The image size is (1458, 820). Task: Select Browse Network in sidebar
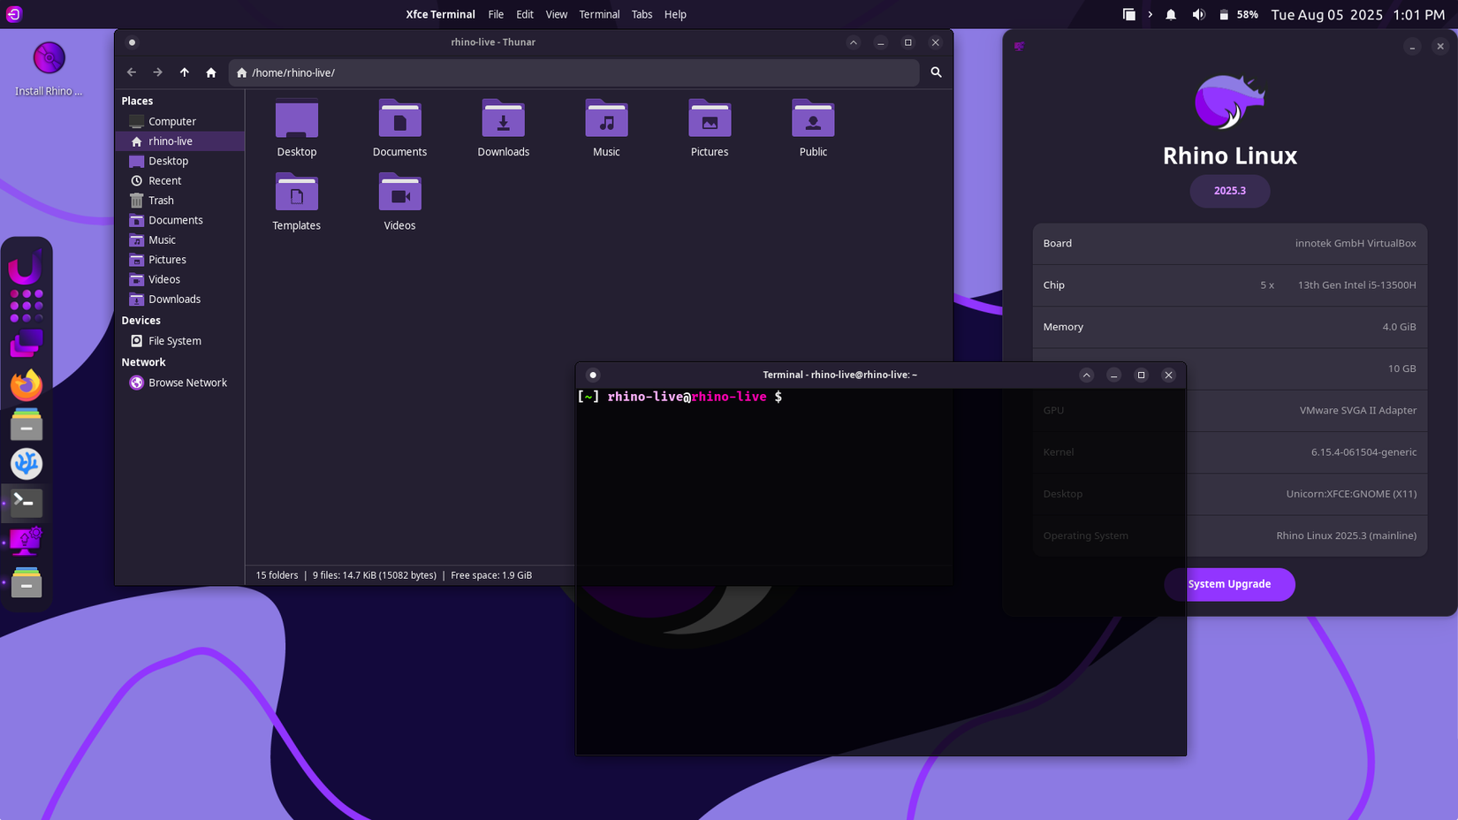187,383
